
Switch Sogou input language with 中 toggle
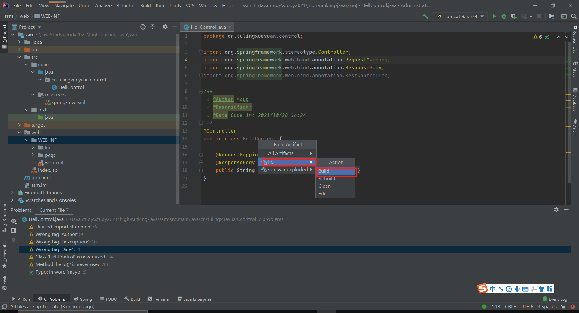coord(493,289)
